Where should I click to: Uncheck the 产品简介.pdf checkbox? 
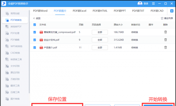click(x=35, y=47)
